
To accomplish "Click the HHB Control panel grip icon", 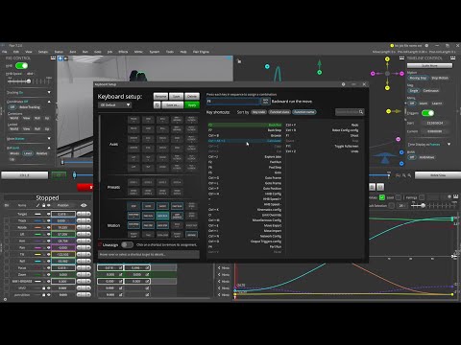I will pyautogui.click(x=53, y=58).
